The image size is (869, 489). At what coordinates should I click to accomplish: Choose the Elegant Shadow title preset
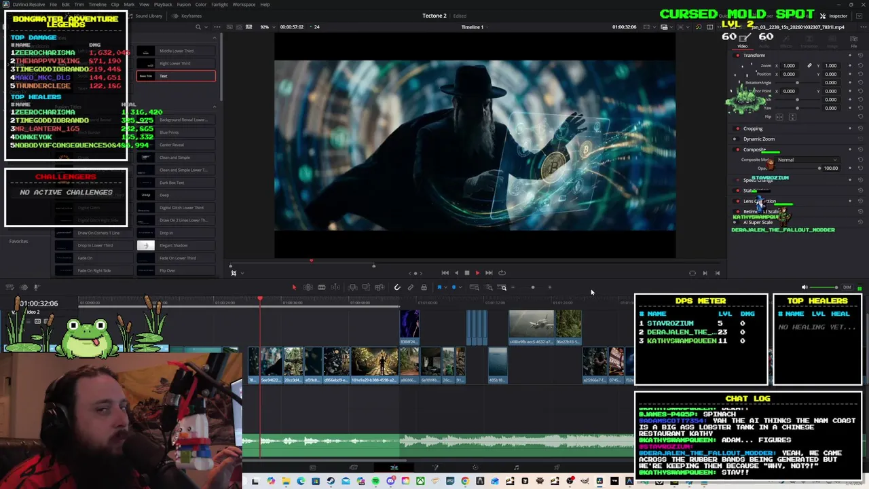pos(176,245)
